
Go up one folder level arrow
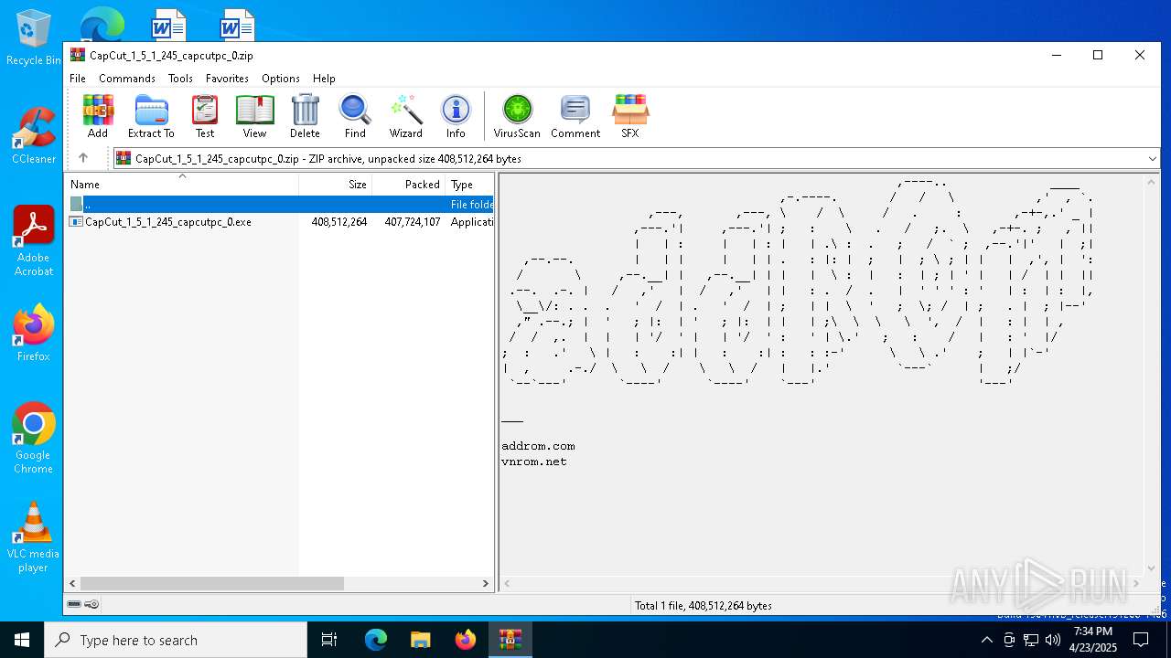[83, 158]
